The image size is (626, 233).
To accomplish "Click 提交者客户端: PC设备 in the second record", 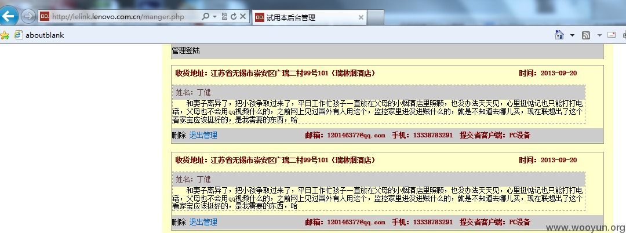I will tap(495, 222).
